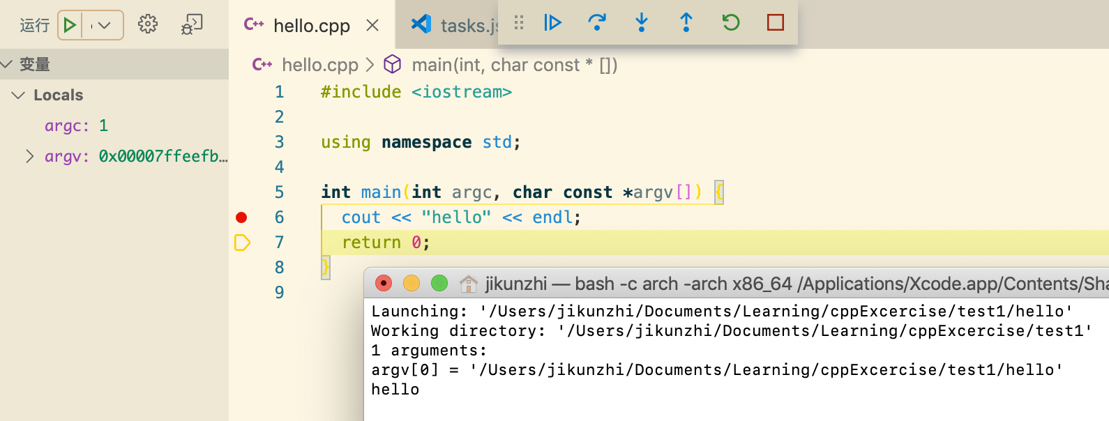Click the terminal window title text

pyautogui.click(x=797, y=284)
